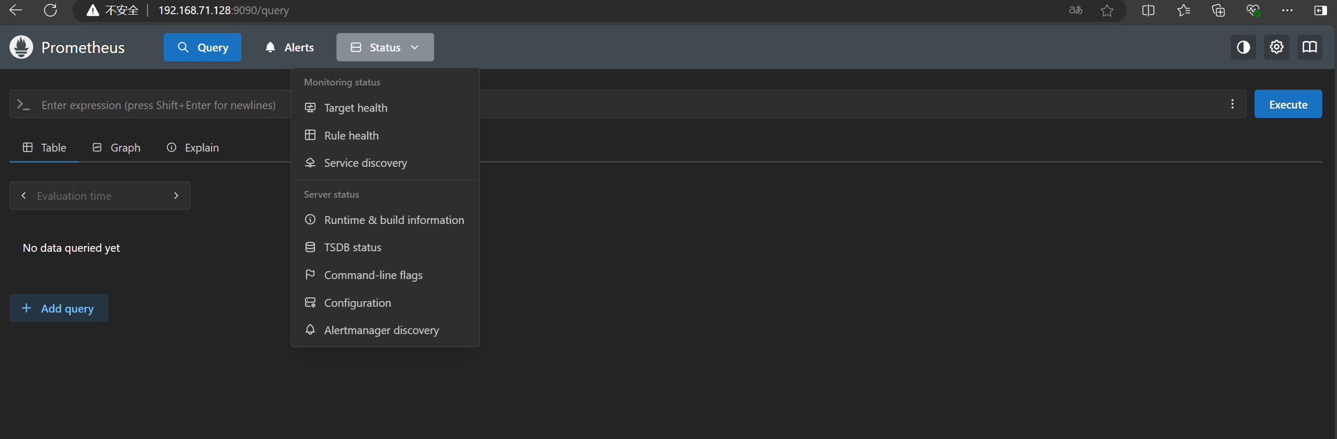
Task: Click the Evaluation time field
Action: (100, 196)
